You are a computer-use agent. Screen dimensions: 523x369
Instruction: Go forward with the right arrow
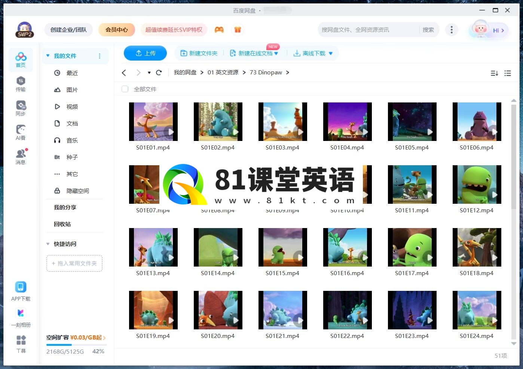138,73
